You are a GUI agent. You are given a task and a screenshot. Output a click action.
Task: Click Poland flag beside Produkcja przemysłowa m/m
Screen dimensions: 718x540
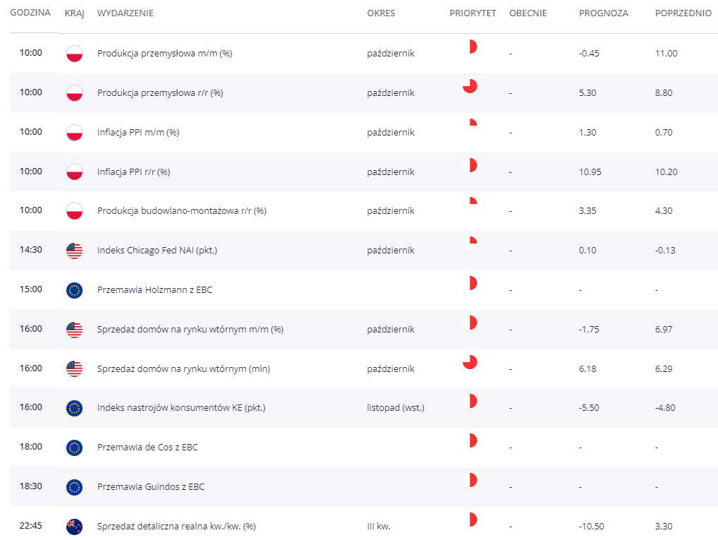coord(74,54)
